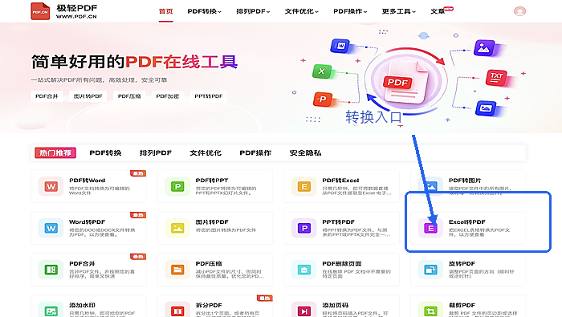The width and height of the screenshot is (562, 317).
Task: Open the PDF转PPT card title
Action: 212,181
